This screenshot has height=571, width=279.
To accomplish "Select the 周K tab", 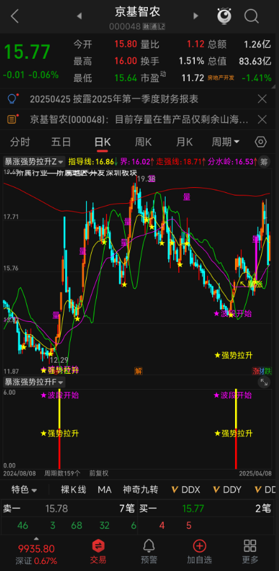I will tap(143, 142).
